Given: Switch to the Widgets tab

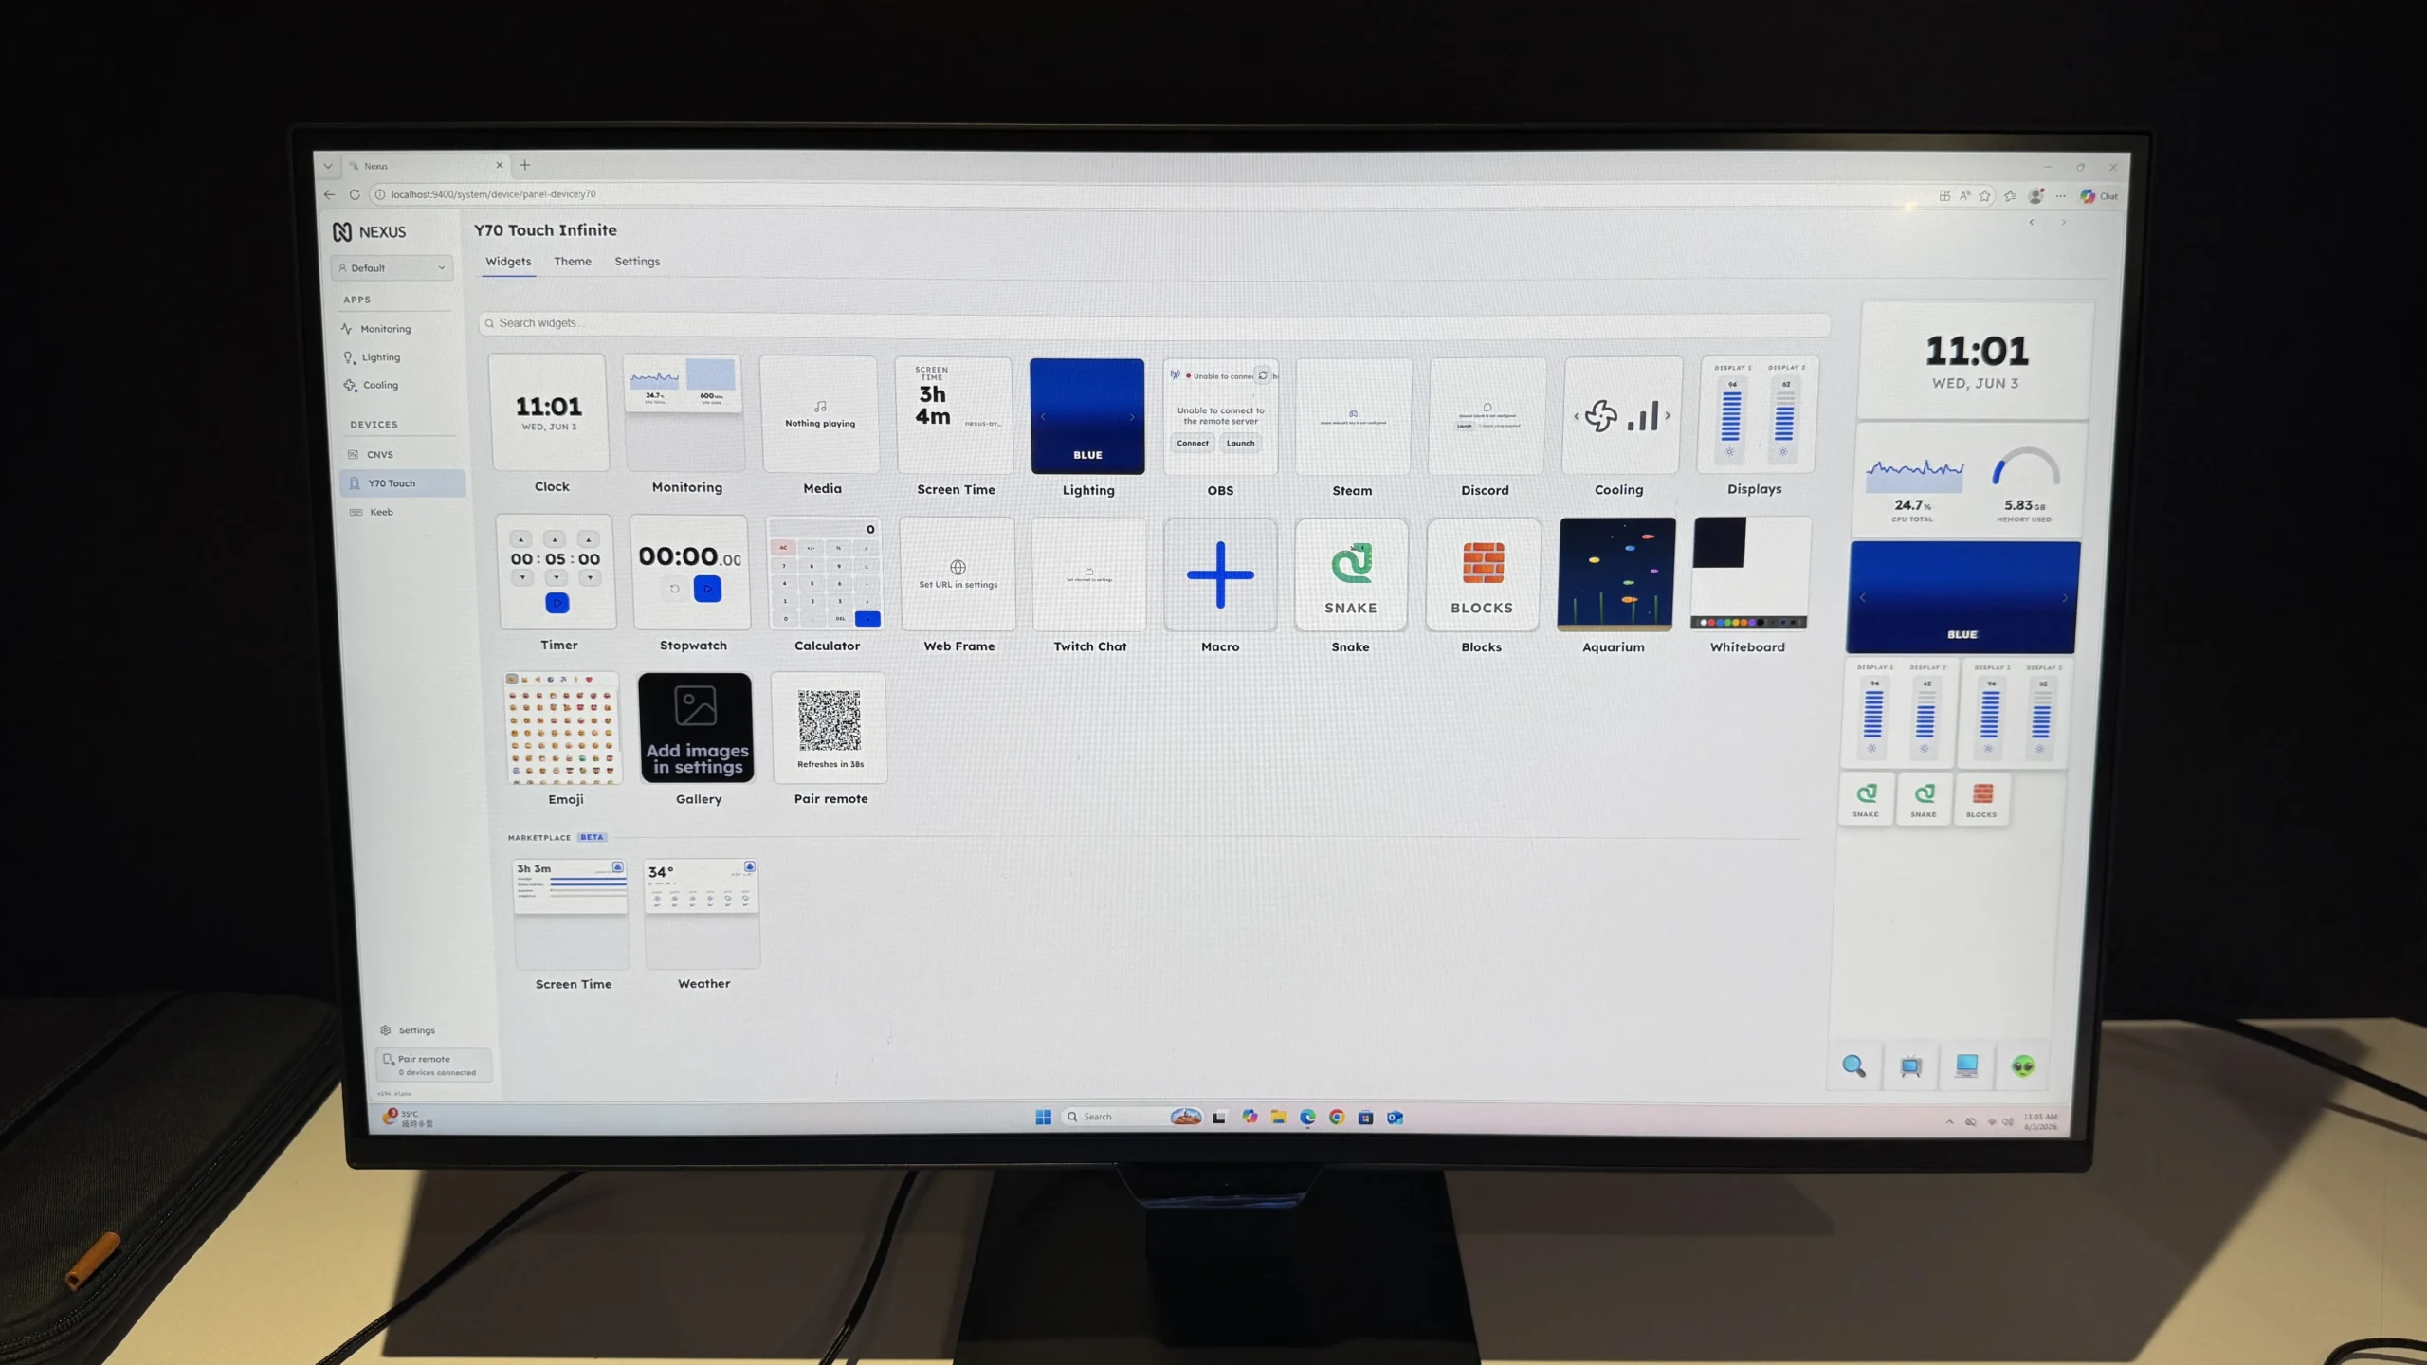Looking at the screenshot, I should point(508,262).
